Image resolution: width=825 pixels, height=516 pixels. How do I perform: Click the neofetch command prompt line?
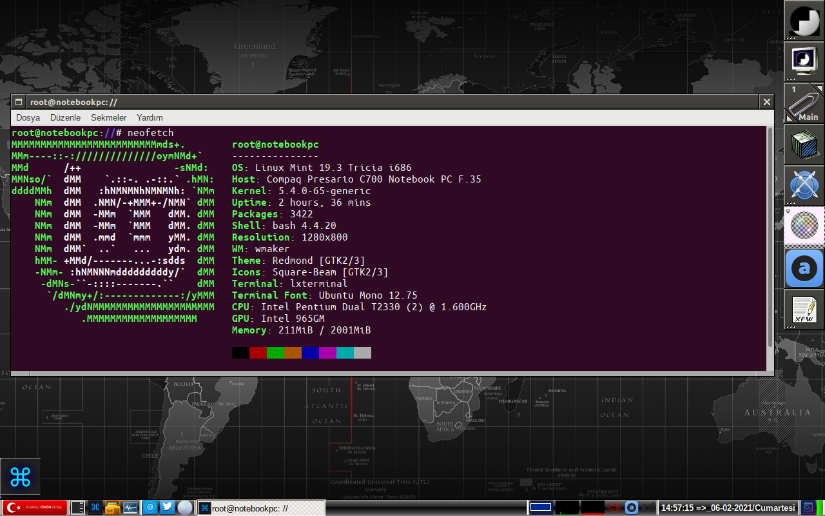pyautogui.click(x=93, y=133)
